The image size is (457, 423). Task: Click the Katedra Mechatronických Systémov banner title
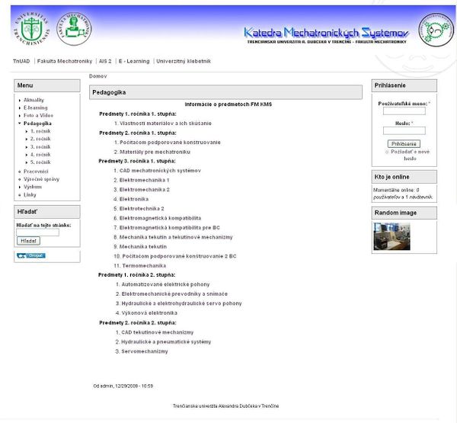[x=327, y=33]
